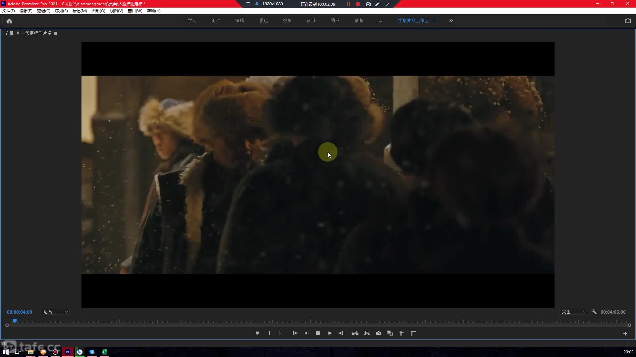This screenshot has height=357, width=636.
Task: Click the sequence duration 00:04:05:00
Action: pos(613,312)
